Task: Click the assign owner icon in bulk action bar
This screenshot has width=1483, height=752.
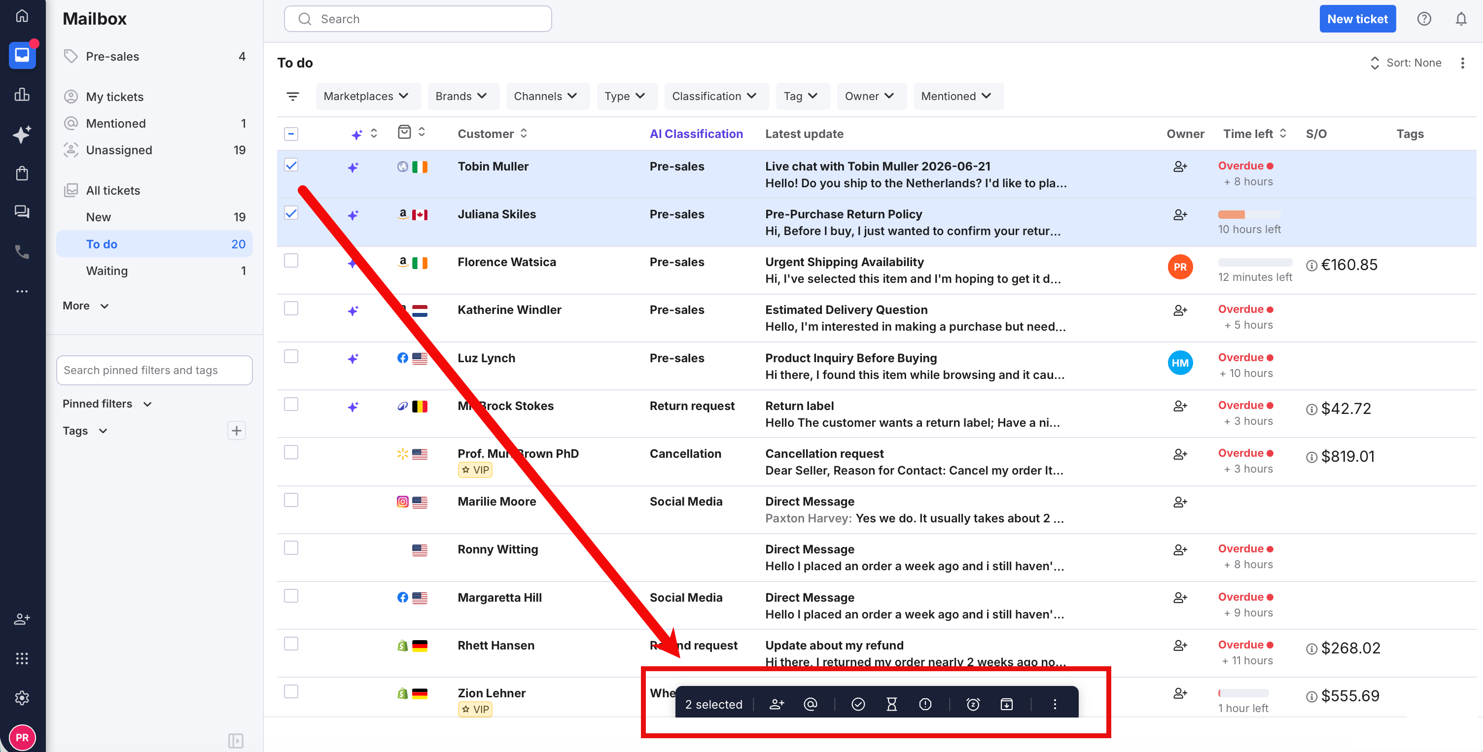Action: click(777, 704)
